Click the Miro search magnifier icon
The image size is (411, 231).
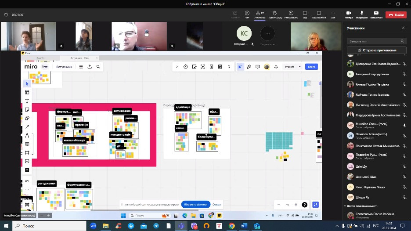coord(98,67)
